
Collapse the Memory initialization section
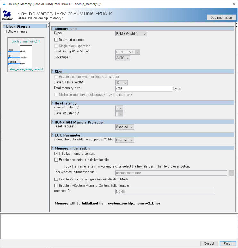coord(53,148)
